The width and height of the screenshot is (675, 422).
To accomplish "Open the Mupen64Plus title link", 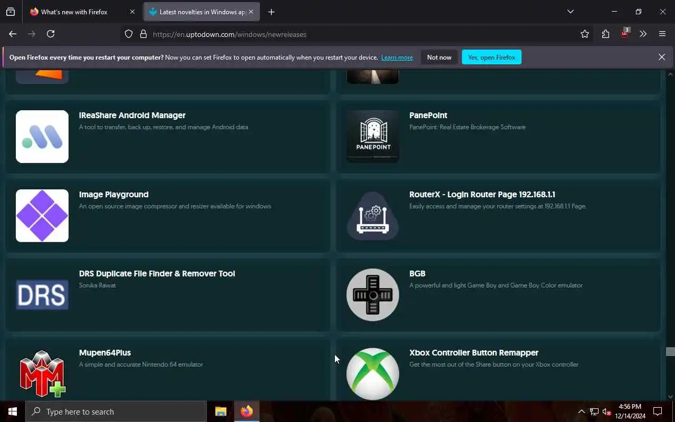I will click(x=105, y=352).
